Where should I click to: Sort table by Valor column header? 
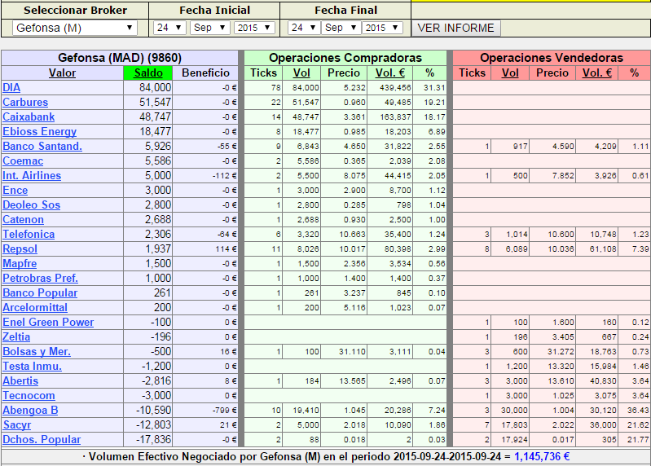pos(62,73)
